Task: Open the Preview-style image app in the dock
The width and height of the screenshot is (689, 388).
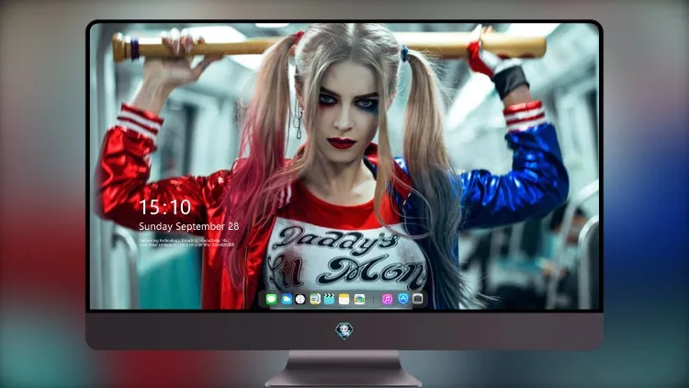Action: (x=315, y=299)
